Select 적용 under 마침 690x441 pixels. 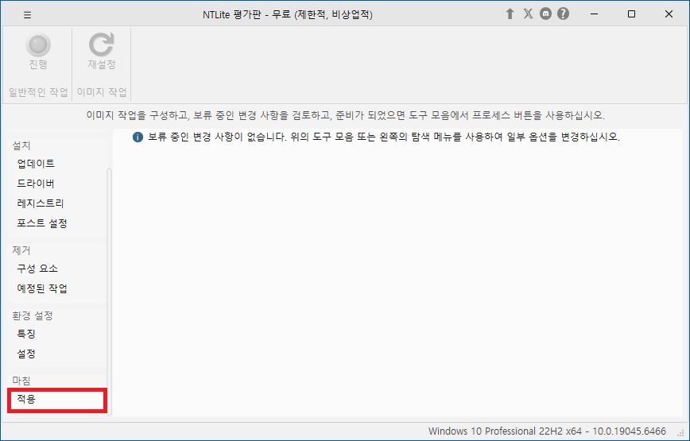coord(56,399)
